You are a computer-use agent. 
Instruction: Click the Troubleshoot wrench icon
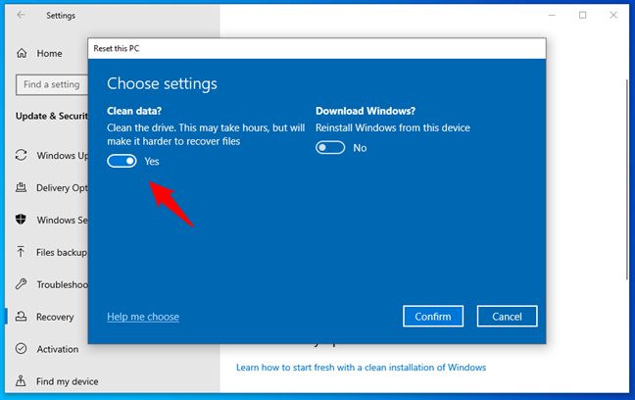(21, 284)
